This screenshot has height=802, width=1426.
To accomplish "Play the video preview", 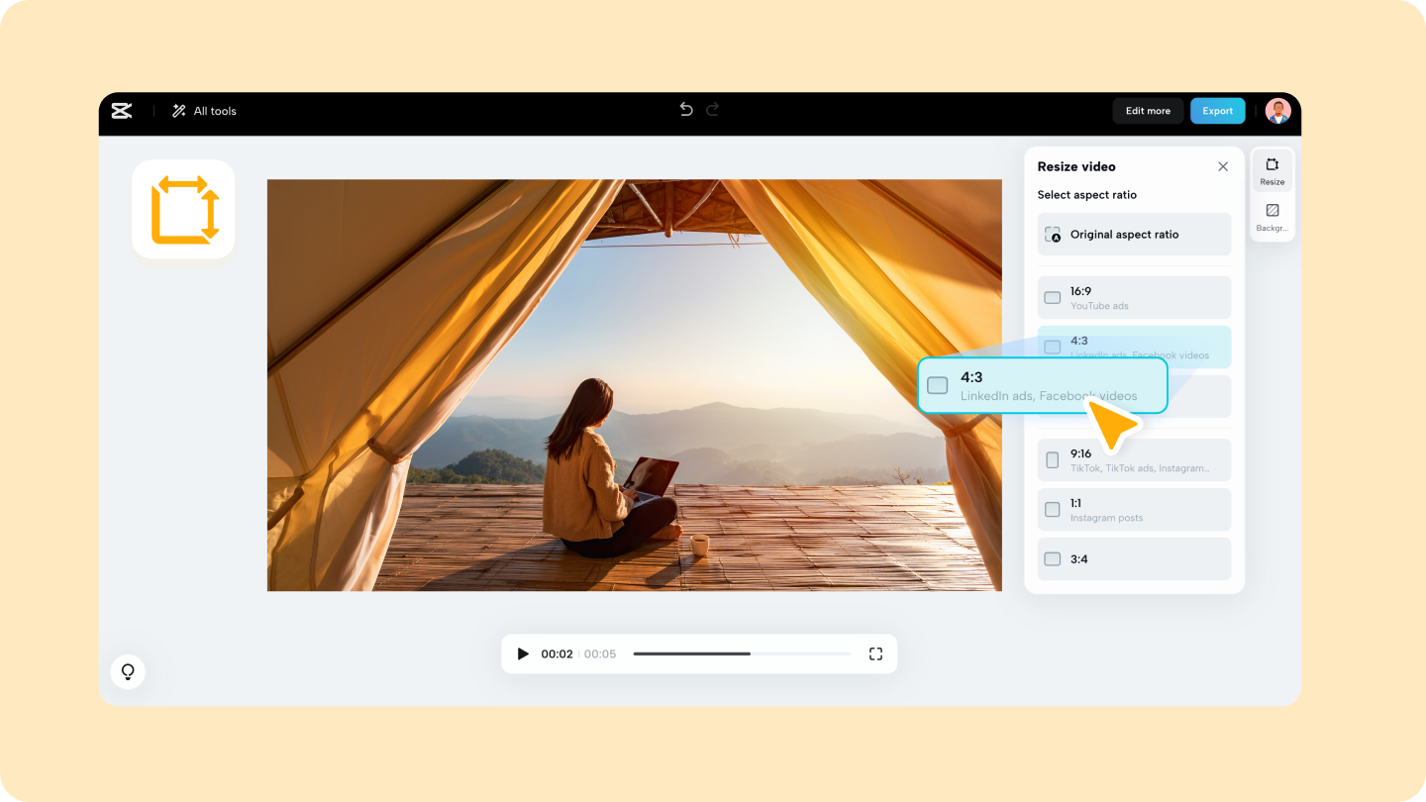I will (x=523, y=653).
